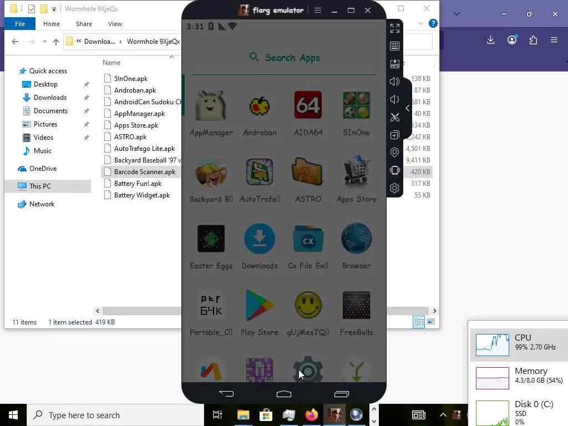568x426 pixels.
Task: Go up one folder level in Explorer
Action: [56, 42]
